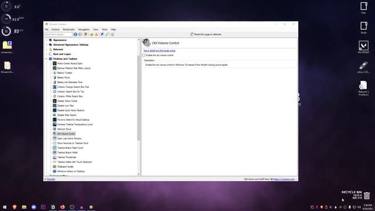
Task: Select 'Disable Quick Action Buttons' tweak
Action: (71, 110)
